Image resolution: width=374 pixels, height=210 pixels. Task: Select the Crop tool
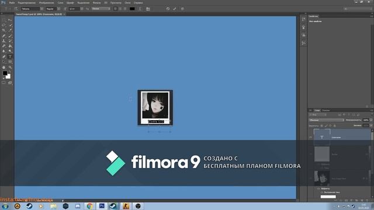(x=4, y=30)
